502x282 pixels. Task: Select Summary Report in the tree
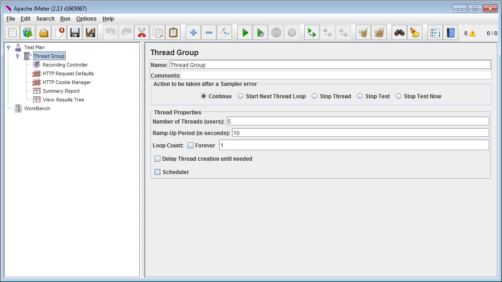tap(61, 91)
